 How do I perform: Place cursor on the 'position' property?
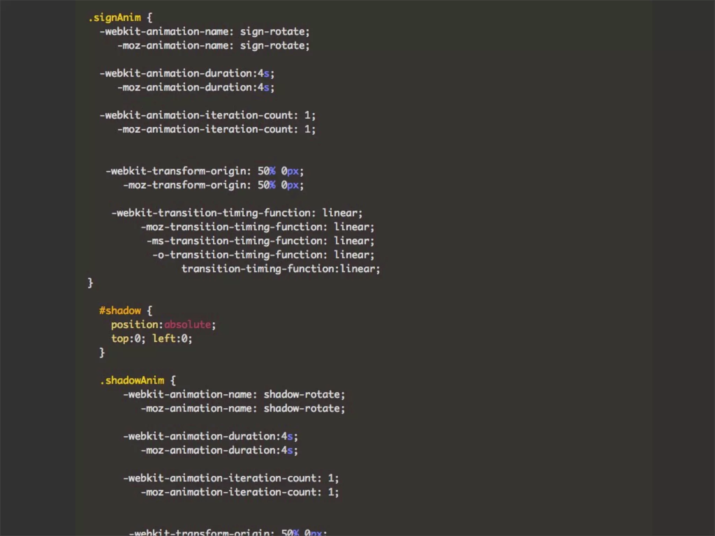[135, 325]
